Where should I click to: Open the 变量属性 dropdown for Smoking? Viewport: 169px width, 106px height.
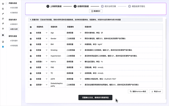click(74, 50)
